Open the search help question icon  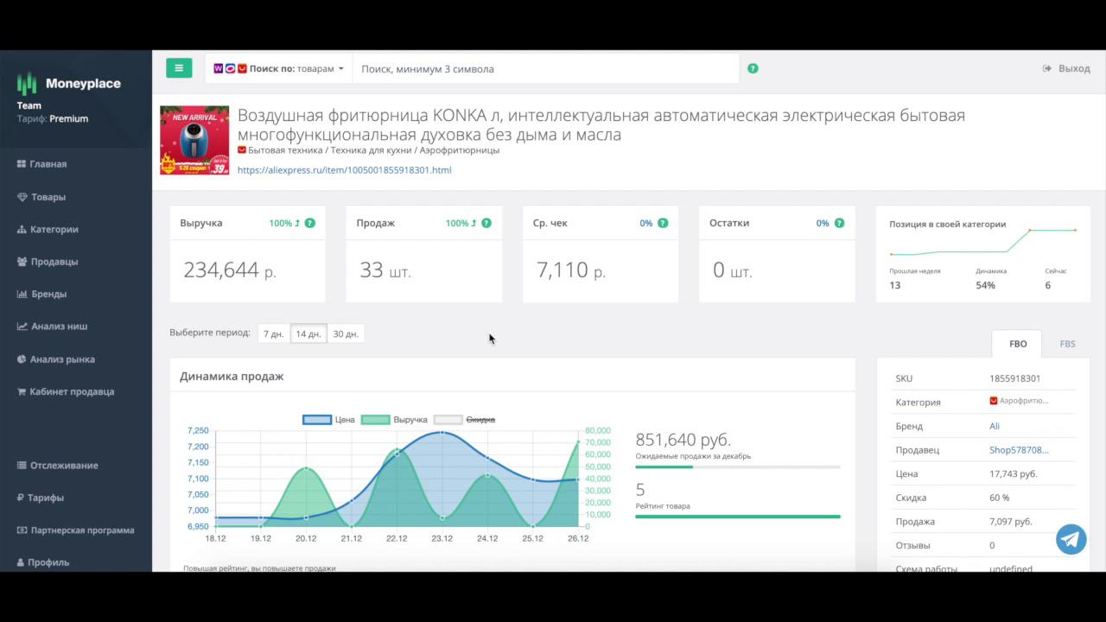coord(753,68)
